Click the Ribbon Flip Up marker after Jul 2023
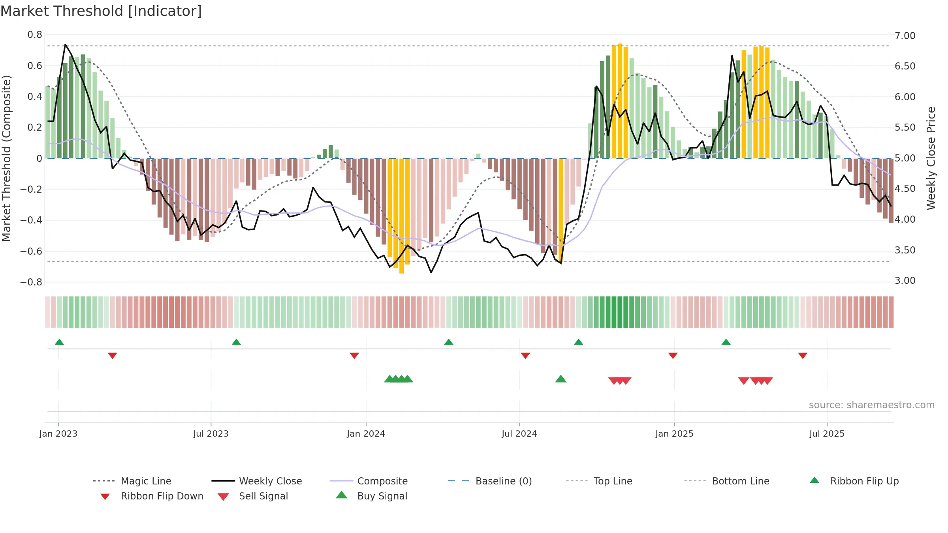Viewport: 948px width, 533px height. (236, 342)
